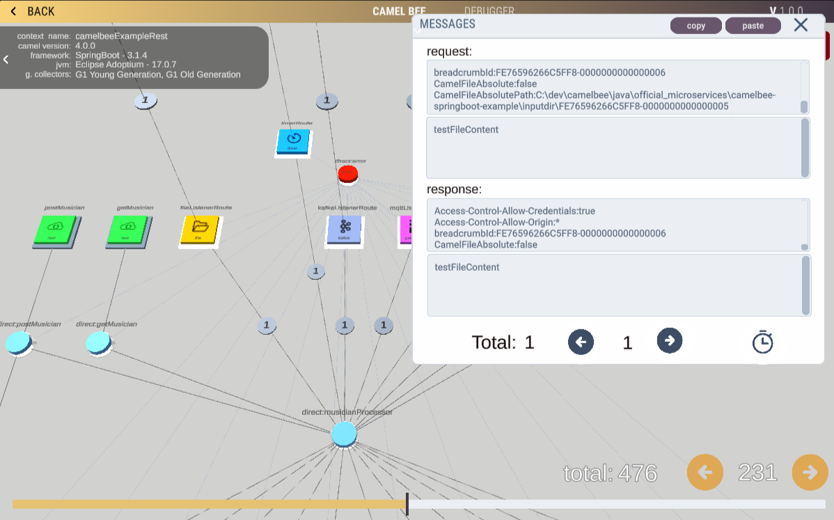Viewport: 834px width, 520px height.
Task: Select the timerRoute blue timer node
Action: 293,143
